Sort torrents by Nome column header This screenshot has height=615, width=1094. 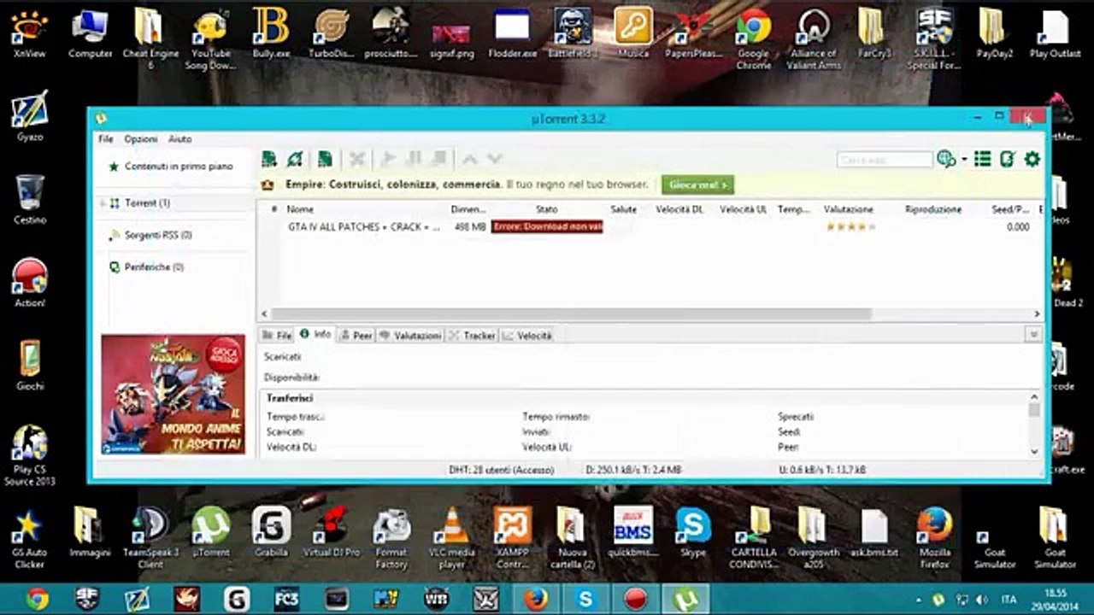click(300, 209)
